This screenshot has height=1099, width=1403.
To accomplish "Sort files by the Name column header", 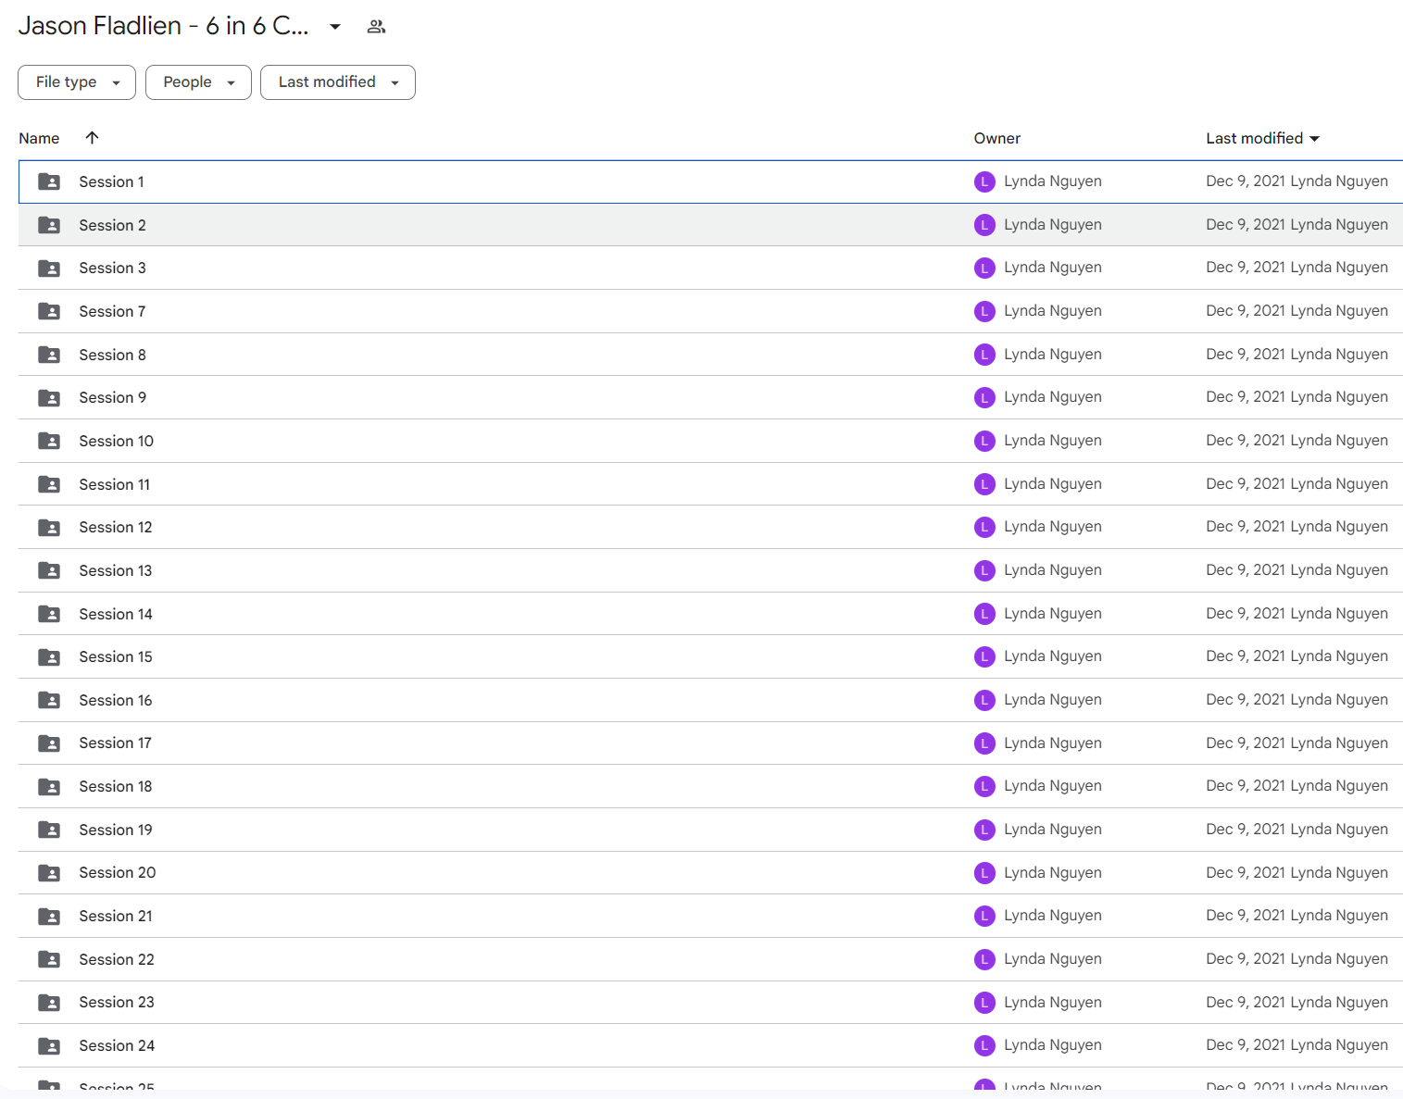I will point(39,138).
